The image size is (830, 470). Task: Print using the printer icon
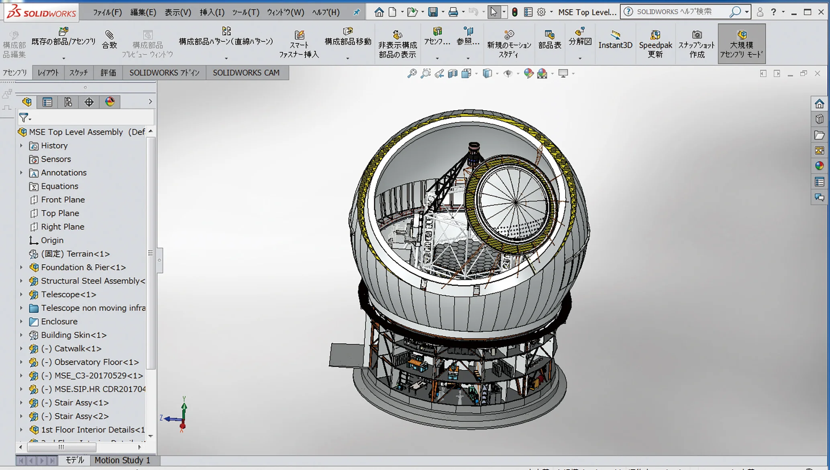pyautogui.click(x=453, y=12)
